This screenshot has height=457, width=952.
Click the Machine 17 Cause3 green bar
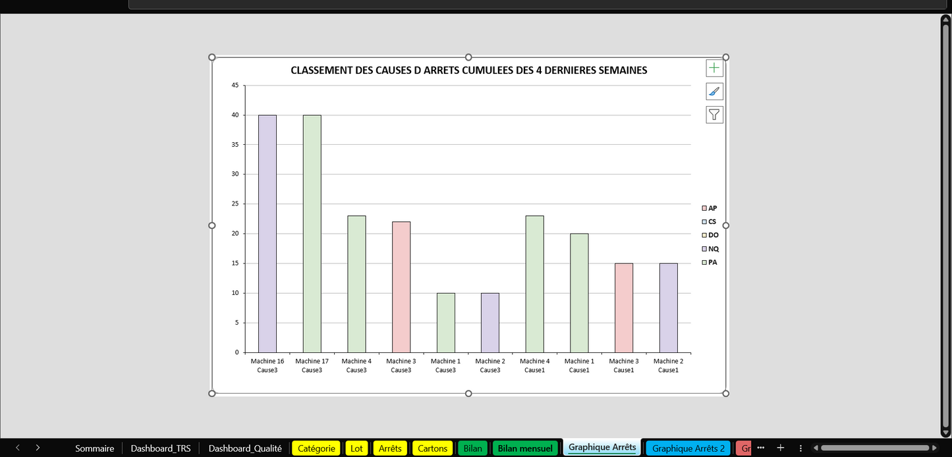(x=312, y=234)
